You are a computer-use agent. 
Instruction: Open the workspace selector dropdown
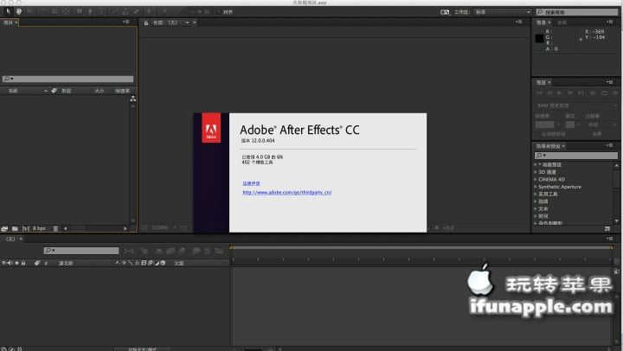pos(503,12)
